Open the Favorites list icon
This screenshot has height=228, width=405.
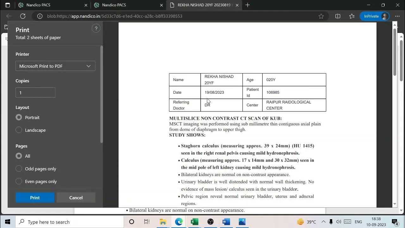(352, 16)
